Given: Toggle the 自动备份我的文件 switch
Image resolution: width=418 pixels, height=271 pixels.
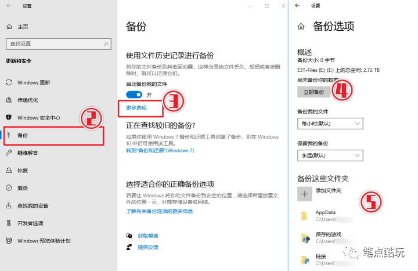Looking at the screenshot, I should pos(134,95).
